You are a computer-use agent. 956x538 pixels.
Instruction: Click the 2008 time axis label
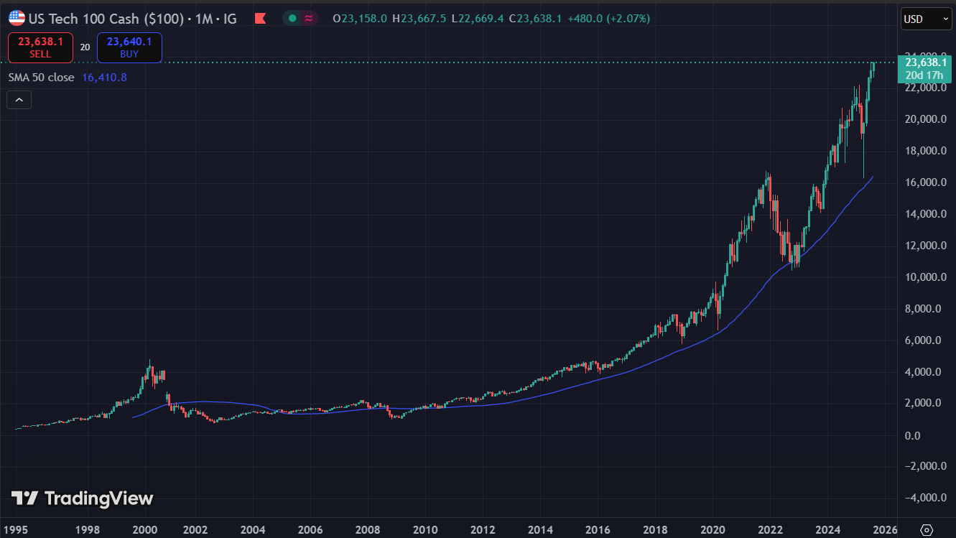(x=368, y=529)
